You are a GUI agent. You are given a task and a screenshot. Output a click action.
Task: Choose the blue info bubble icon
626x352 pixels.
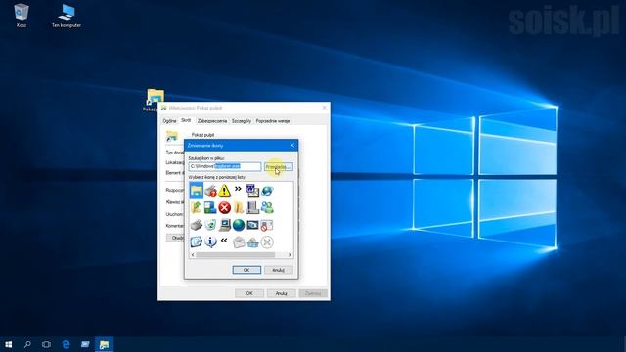(210, 242)
